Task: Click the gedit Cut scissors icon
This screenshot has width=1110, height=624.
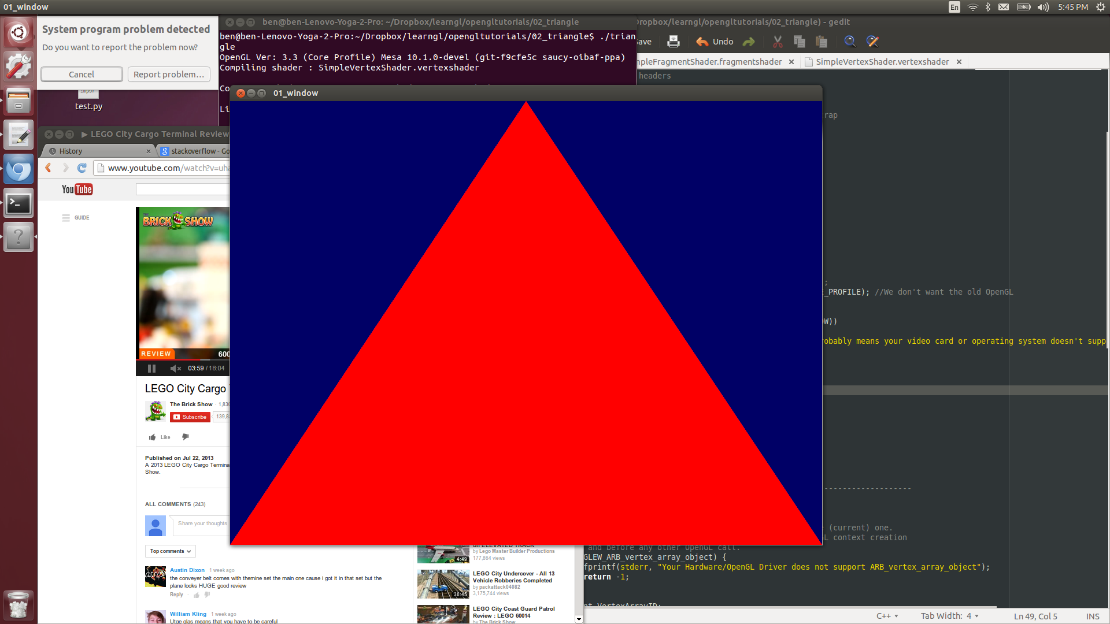Action: point(778,42)
